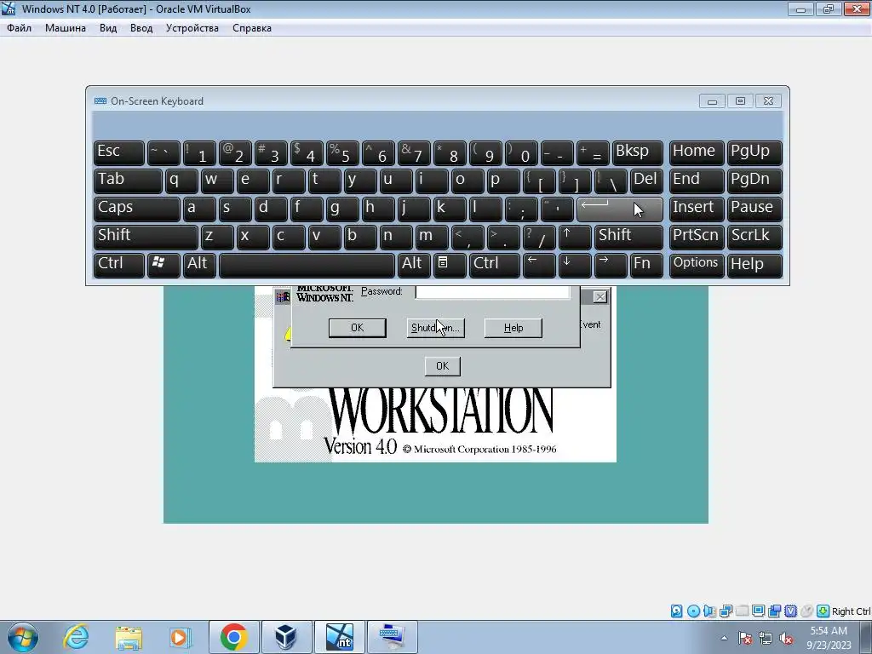Click the green arrow host key icon
Screen dimensions: 872x654
(x=823, y=611)
